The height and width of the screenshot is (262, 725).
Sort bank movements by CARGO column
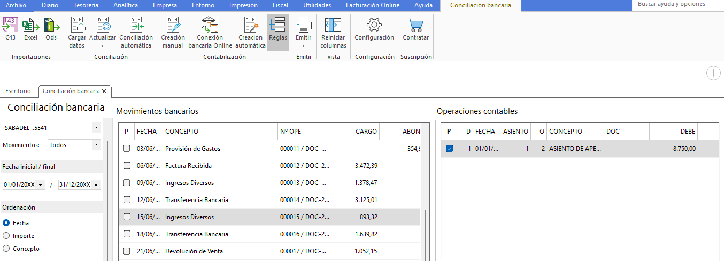355,131
